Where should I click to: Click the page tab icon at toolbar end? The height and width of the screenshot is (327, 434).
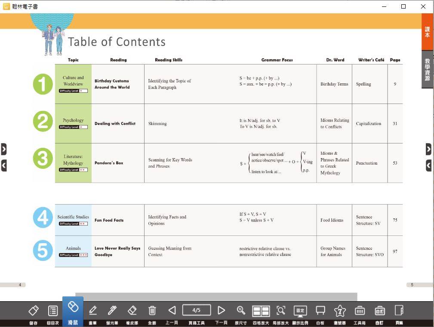pos(399,310)
